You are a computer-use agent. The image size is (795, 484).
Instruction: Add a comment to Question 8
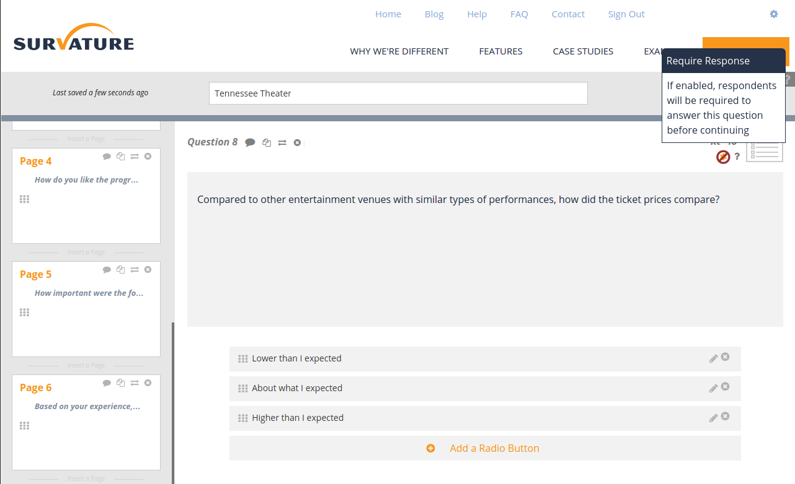250,142
